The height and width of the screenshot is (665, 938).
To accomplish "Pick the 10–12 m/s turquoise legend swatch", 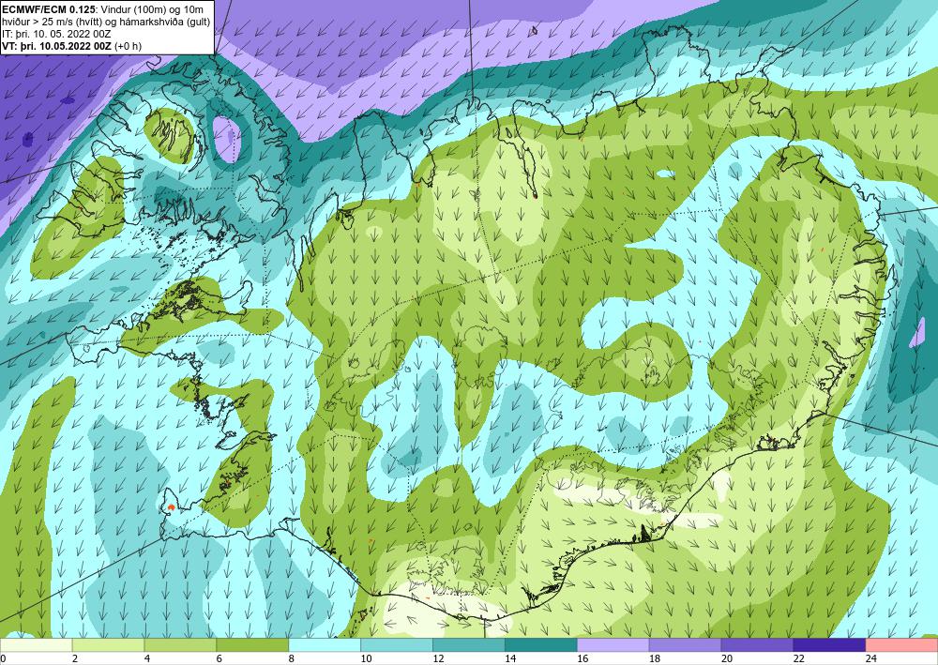I will (397, 645).
